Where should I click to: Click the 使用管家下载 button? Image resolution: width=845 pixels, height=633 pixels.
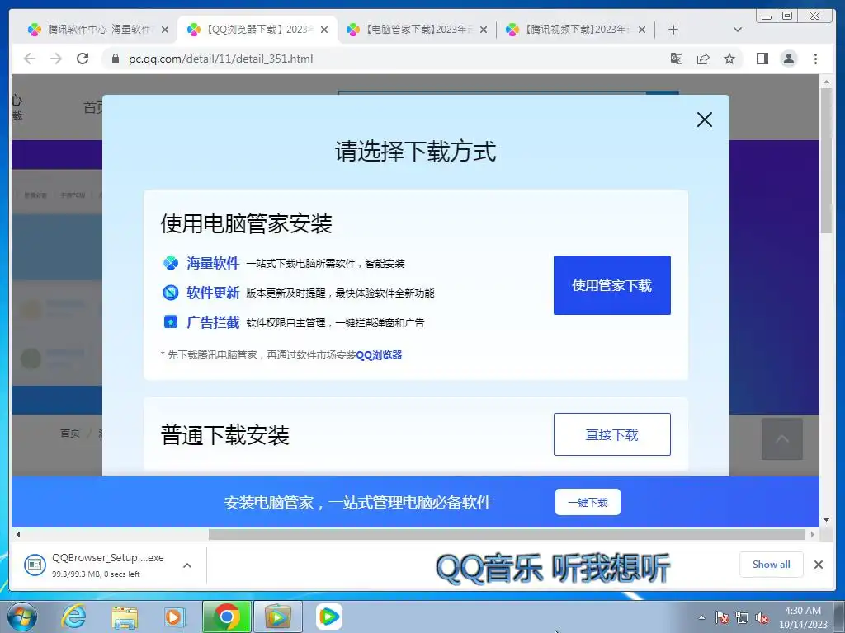pyautogui.click(x=612, y=285)
